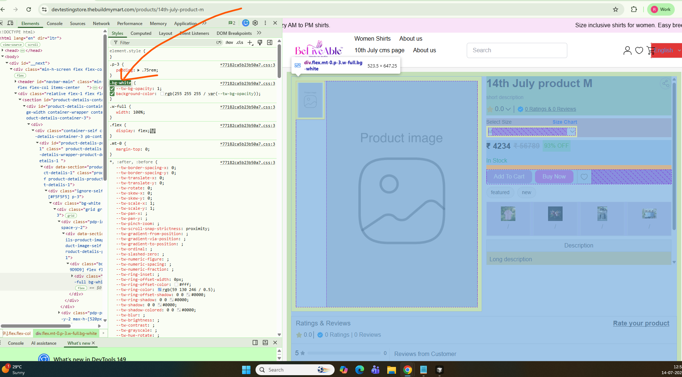Open the wishlist heart in store header
682x377 pixels.
[x=639, y=50]
